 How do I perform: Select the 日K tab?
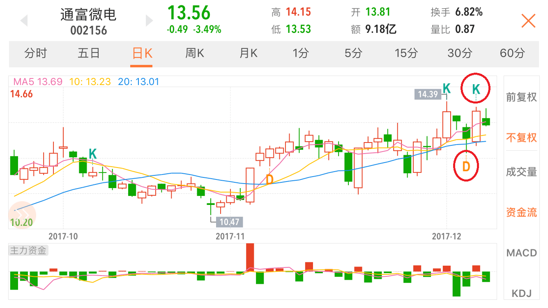point(142,53)
